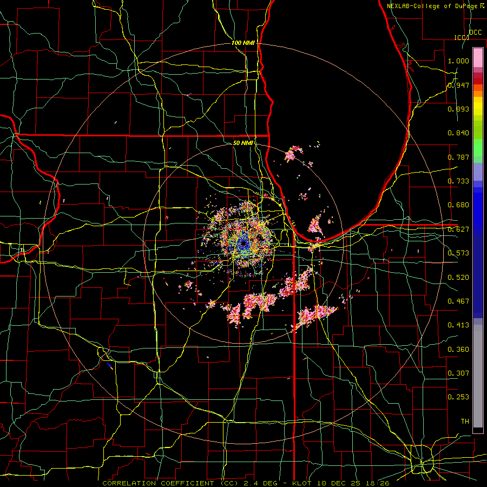Click the dark radar center inside the blue clutter
The image size is (487, 487).
click(243, 243)
